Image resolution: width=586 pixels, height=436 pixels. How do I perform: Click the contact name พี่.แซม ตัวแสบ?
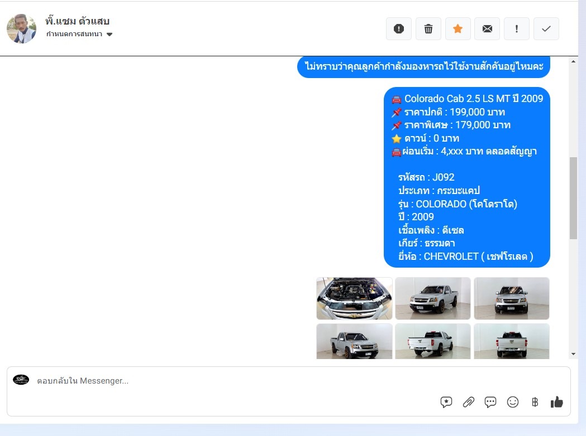77,21
